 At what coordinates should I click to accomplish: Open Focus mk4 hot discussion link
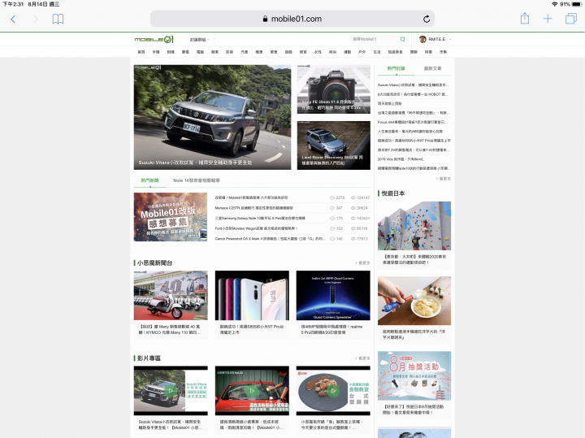413,122
